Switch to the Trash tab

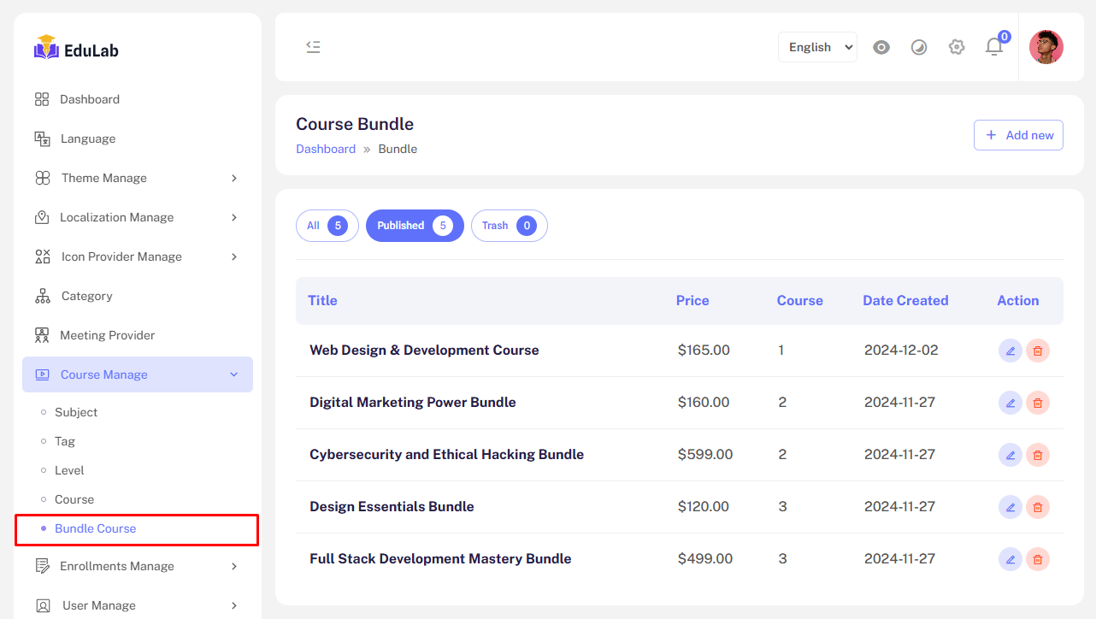click(509, 226)
